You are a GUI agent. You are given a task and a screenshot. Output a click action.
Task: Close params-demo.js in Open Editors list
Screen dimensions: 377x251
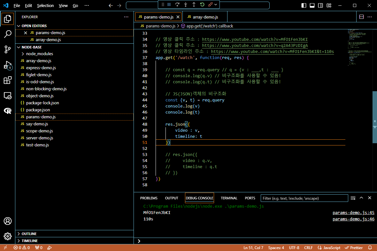pyautogui.click(x=26, y=33)
